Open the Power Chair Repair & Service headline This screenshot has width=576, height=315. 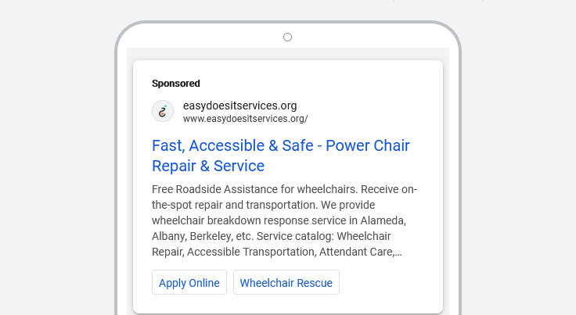(280, 156)
